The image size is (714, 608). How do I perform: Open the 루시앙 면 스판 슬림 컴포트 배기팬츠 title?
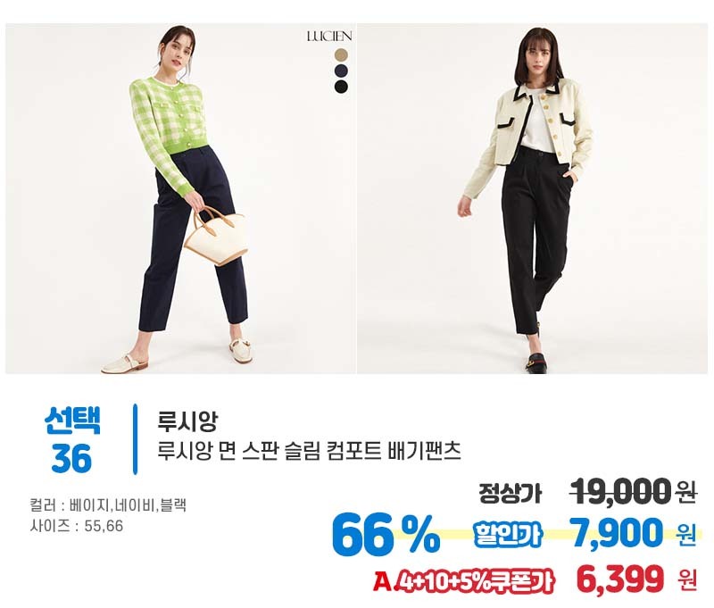pyautogui.click(x=309, y=451)
